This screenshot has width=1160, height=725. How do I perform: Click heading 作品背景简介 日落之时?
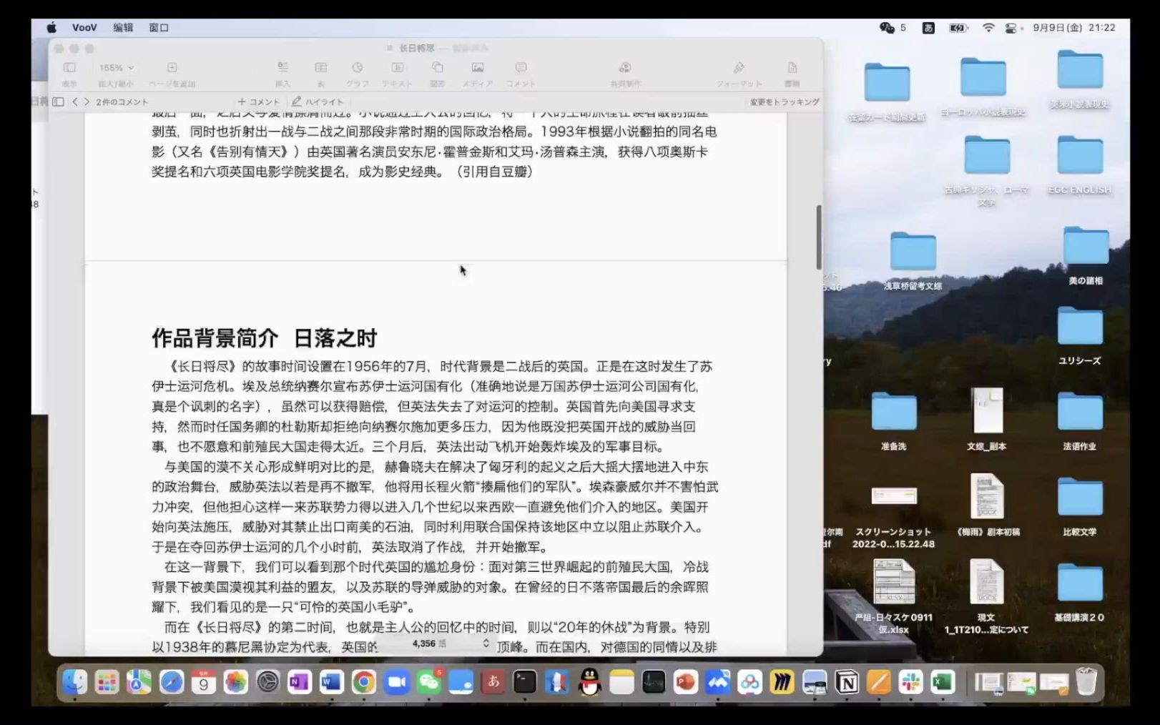[264, 337]
